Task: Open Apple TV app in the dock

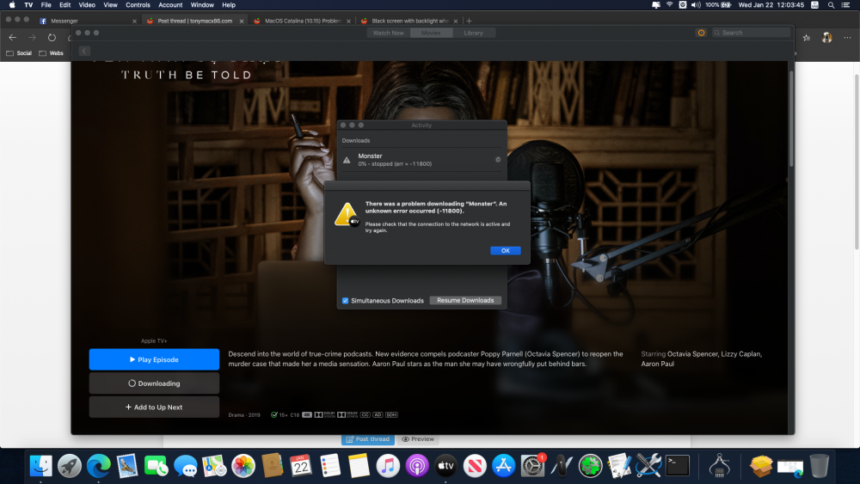Action: pos(445,466)
